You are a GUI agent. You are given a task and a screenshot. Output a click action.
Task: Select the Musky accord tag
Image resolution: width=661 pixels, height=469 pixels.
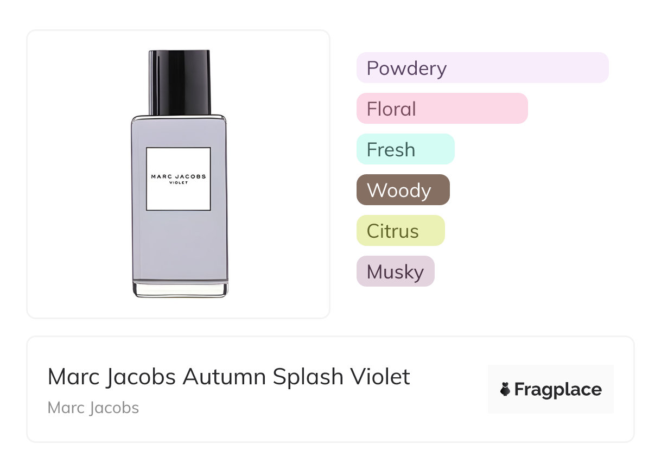[395, 271]
